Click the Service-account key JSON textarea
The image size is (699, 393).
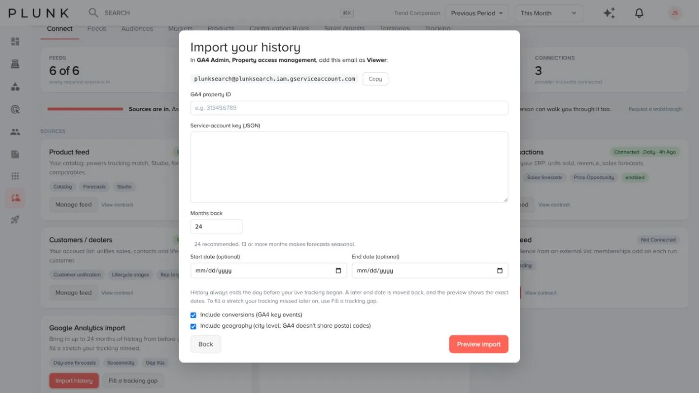[349, 167]
